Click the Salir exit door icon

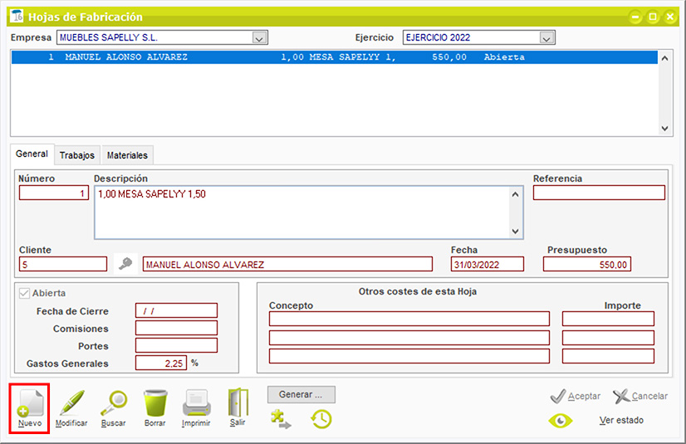coord(238,403)
